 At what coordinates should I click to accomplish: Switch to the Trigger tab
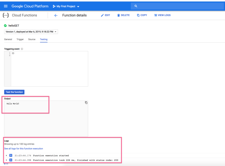pyautogui.click(x=20, y=39)
